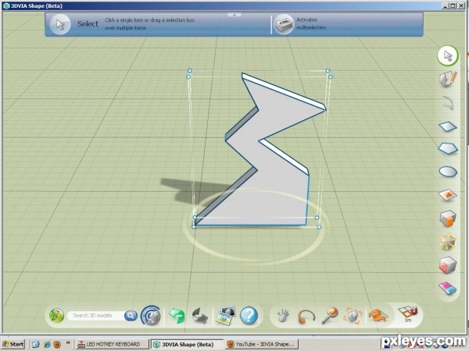The image size is (469, 351).
Task: Collapse the top hint panel arrow
Action: 234,15
